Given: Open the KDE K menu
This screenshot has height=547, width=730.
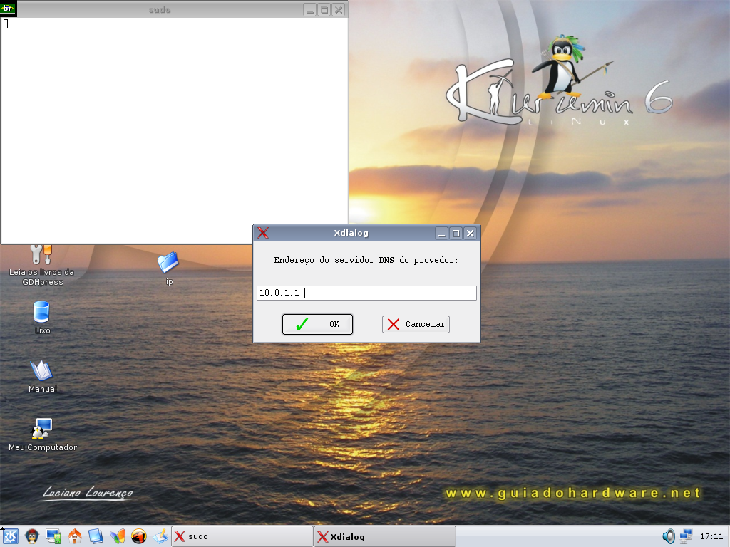Looking at the screenshot, I should 10,536.
